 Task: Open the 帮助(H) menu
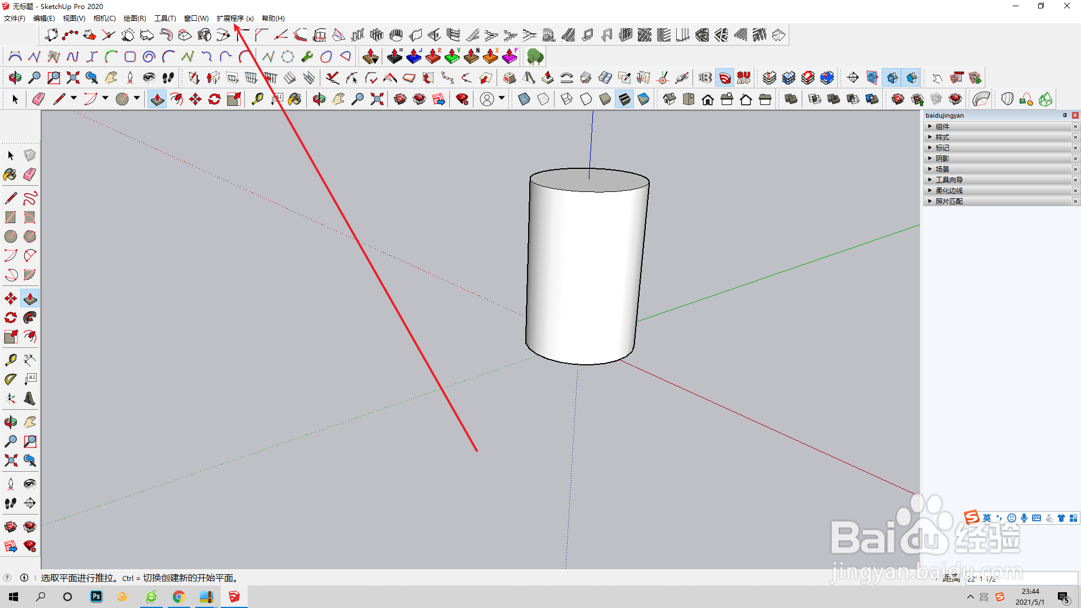273,19
